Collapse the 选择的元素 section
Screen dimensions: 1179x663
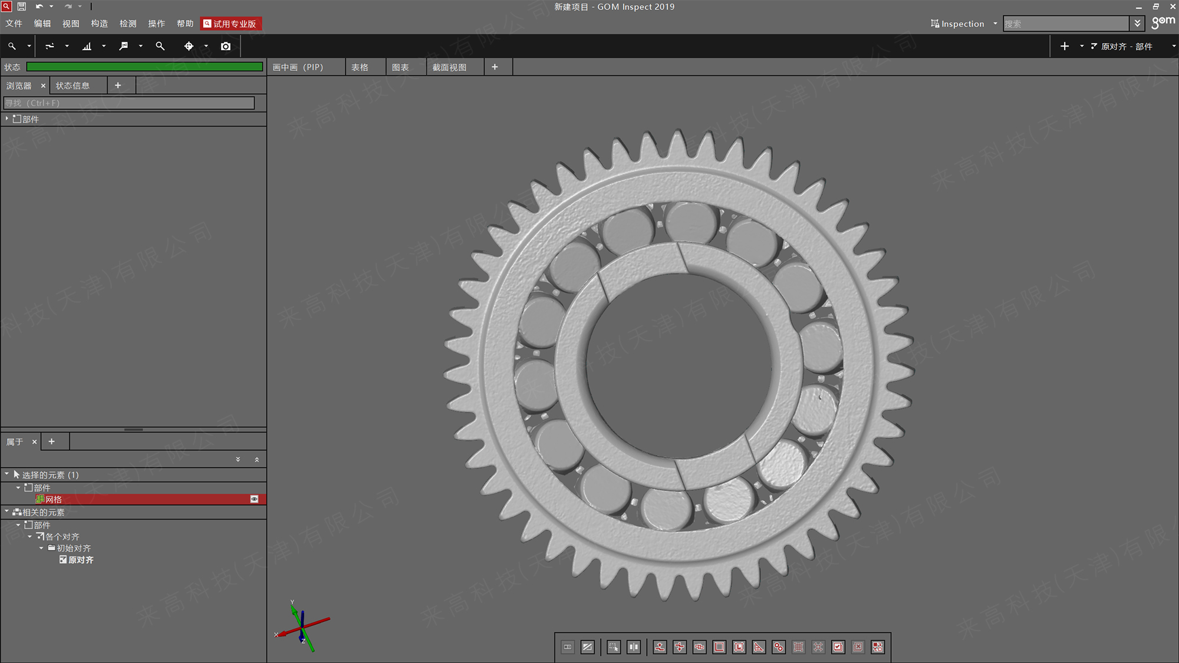7,474
